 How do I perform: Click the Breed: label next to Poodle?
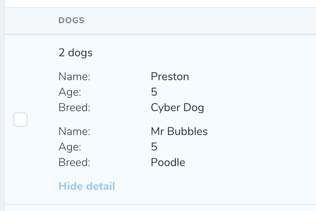coord(74,162)
